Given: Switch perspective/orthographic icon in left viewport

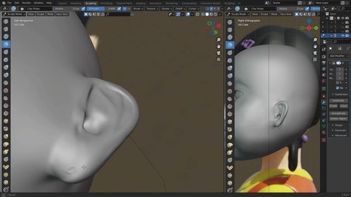Looking at the screenshot, I should pos(218,60).
